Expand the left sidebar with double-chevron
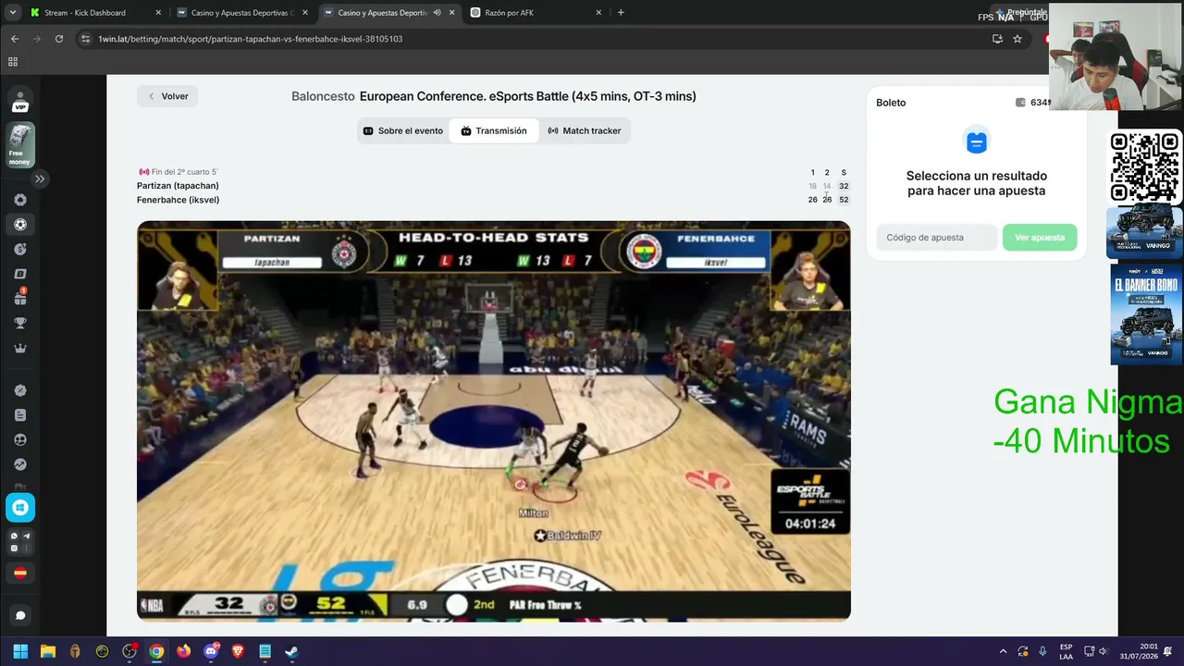This screenshot has width=1184, height=666. (40, 179)
